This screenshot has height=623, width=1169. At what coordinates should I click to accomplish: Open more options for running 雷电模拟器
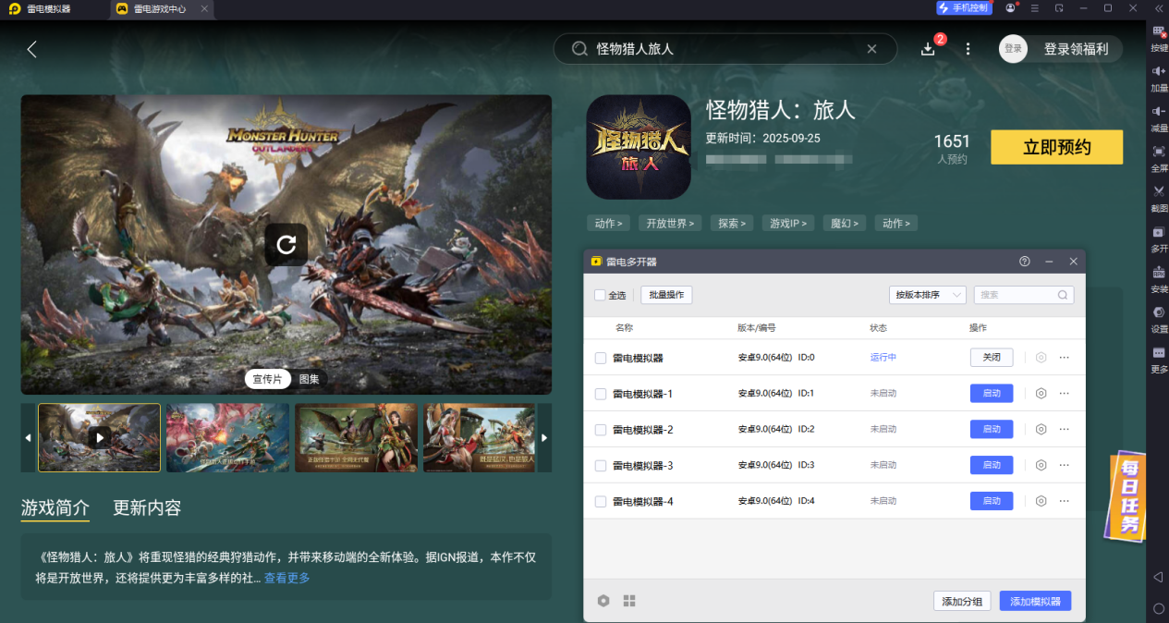coord(1065,357)
